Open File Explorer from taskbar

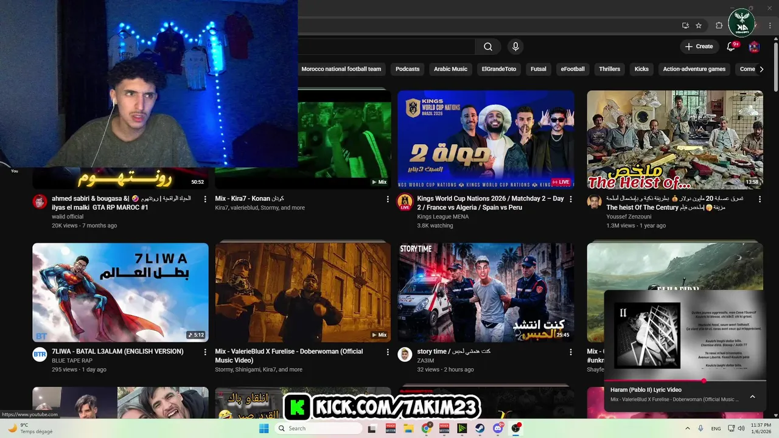[x=408, y=428]
